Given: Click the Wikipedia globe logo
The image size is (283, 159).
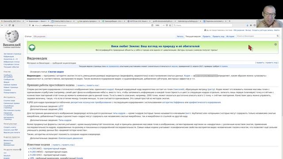Looking at the screenshot, I should coord(12,36).
